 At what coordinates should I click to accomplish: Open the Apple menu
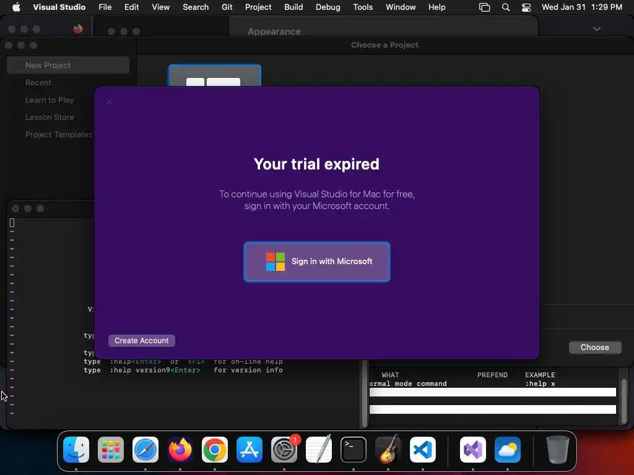click(16, 7)
